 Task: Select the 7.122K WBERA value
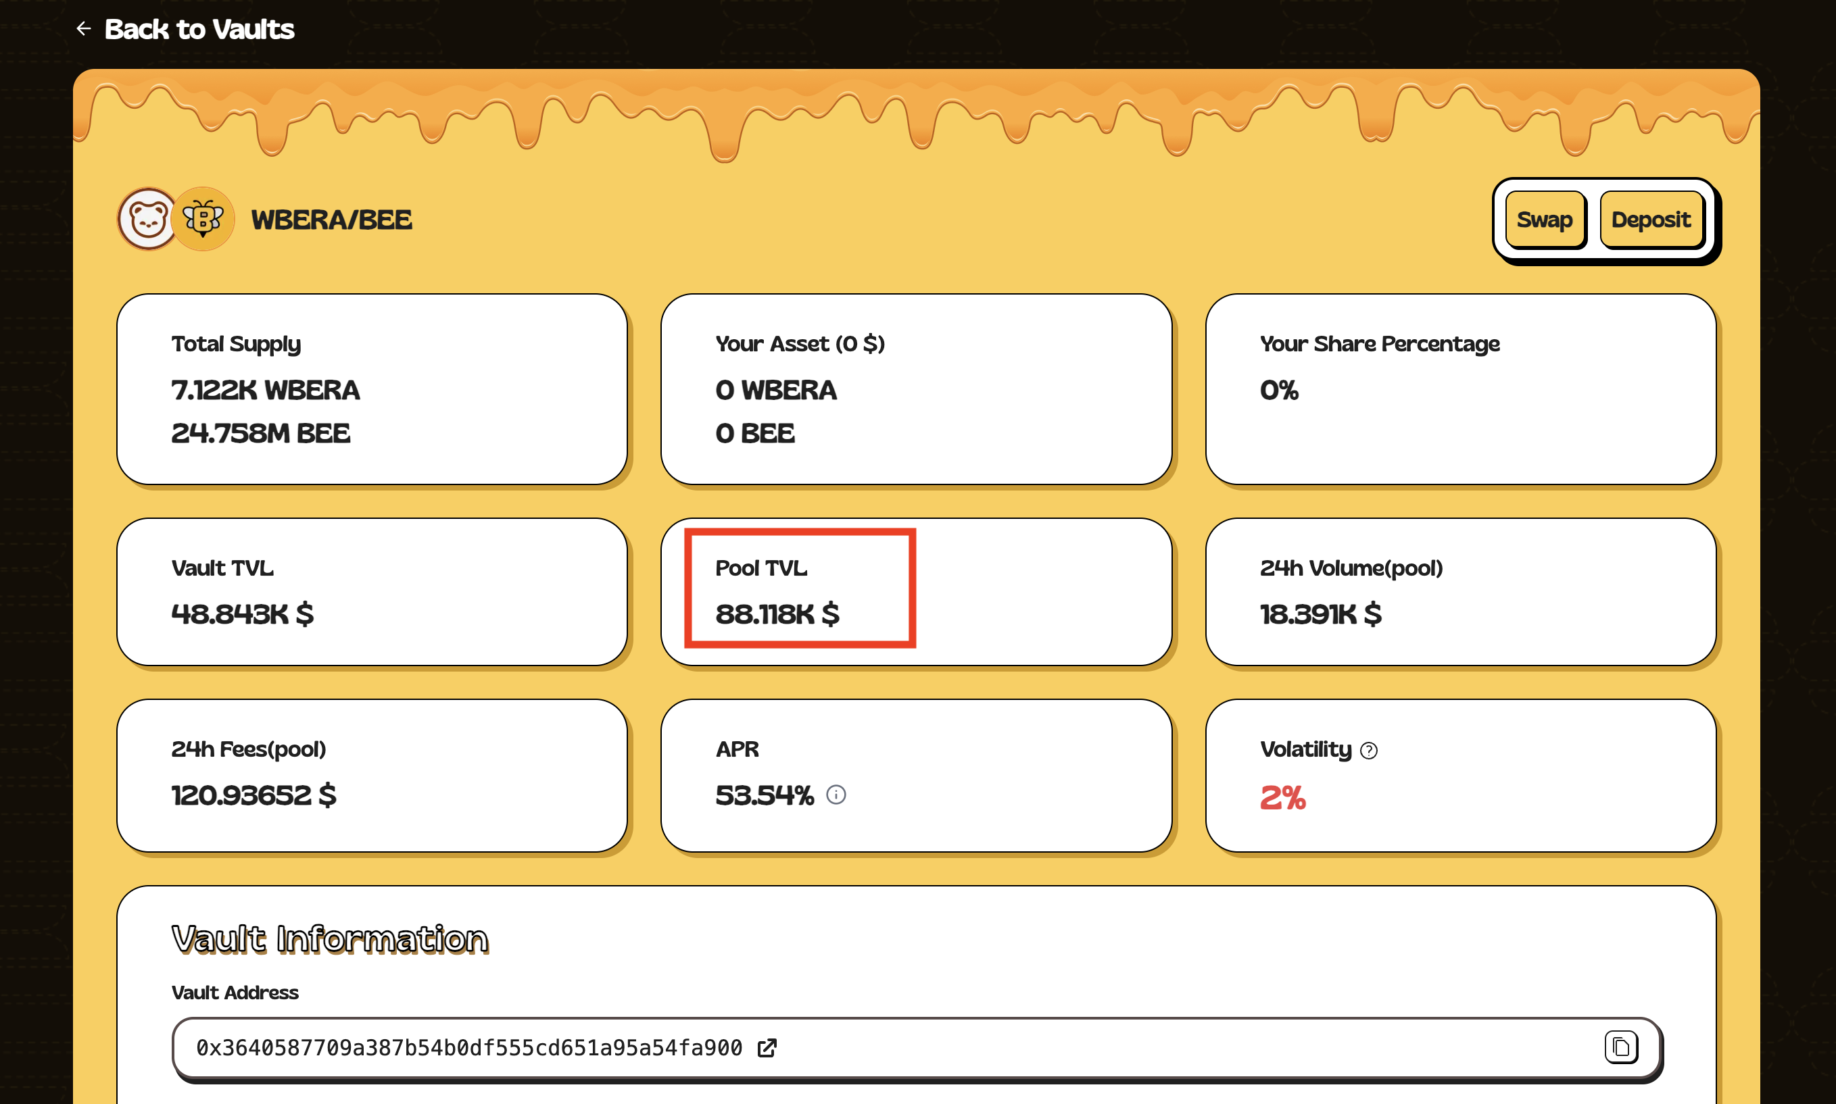[x=266, y=390]
